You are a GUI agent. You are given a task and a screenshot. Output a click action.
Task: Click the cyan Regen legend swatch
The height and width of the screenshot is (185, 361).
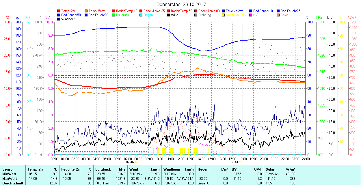[141, 15]
